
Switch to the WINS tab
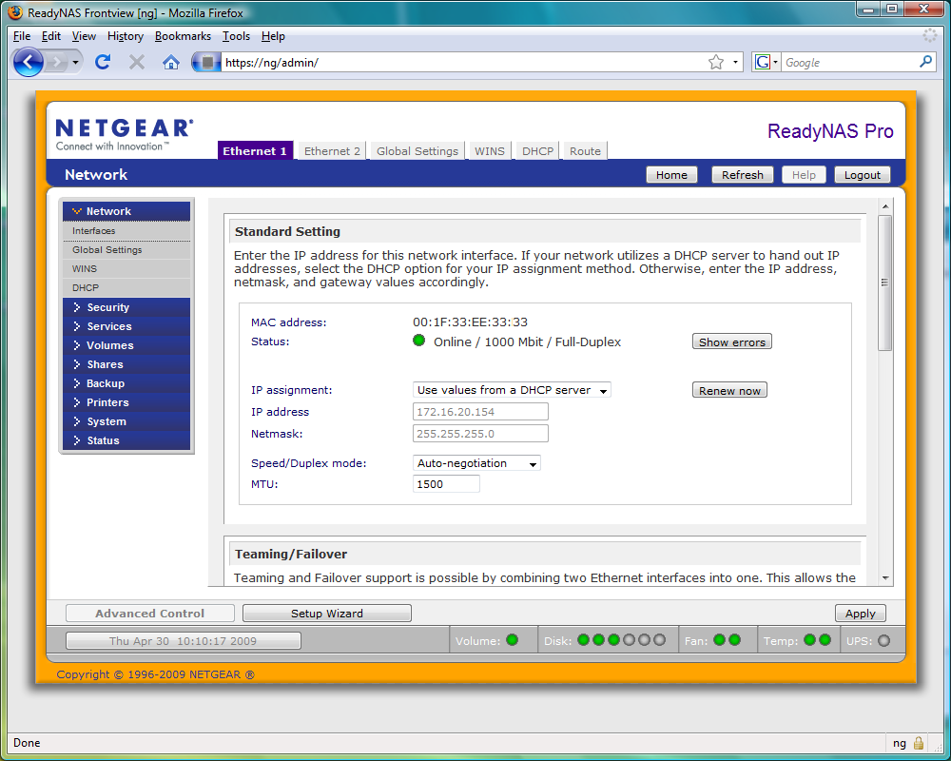pos(490,151)
